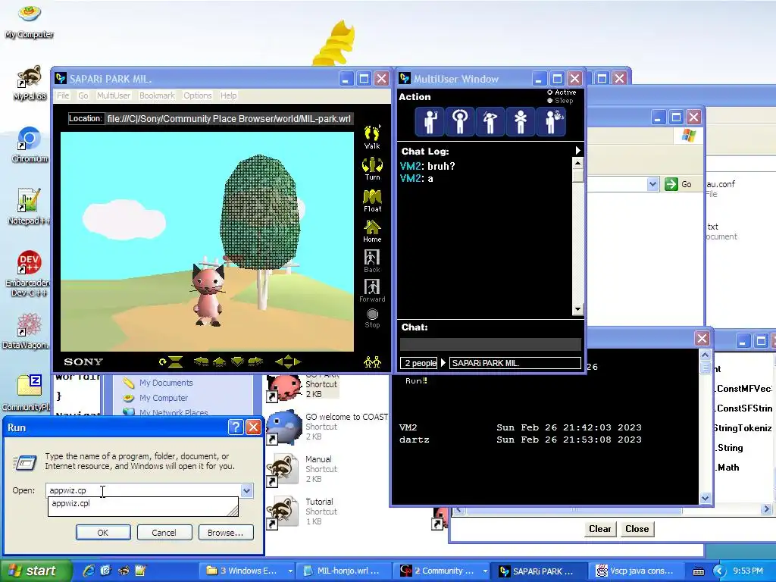Click the Run dialog help question-mark button
Screen dimensions: 776x582
pyautogui.click(x=236, y=427)
